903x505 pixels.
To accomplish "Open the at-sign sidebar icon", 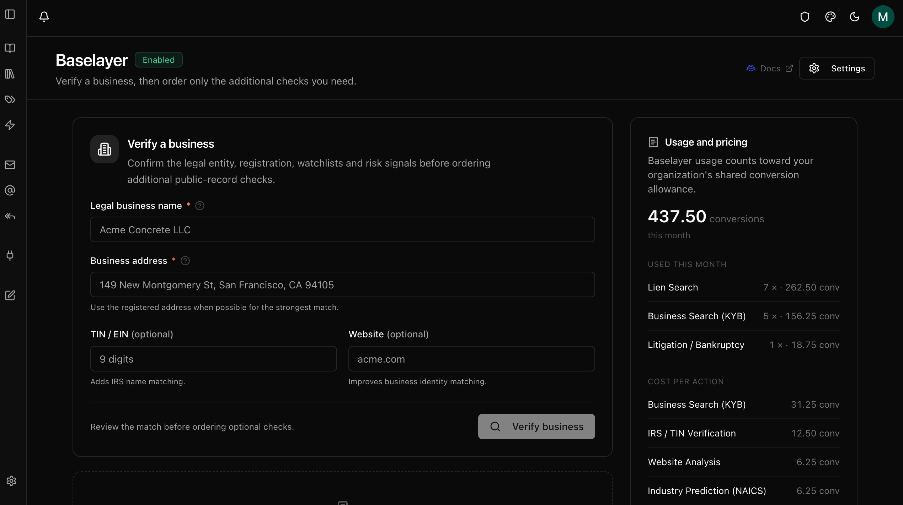I will tap(10, 190).
